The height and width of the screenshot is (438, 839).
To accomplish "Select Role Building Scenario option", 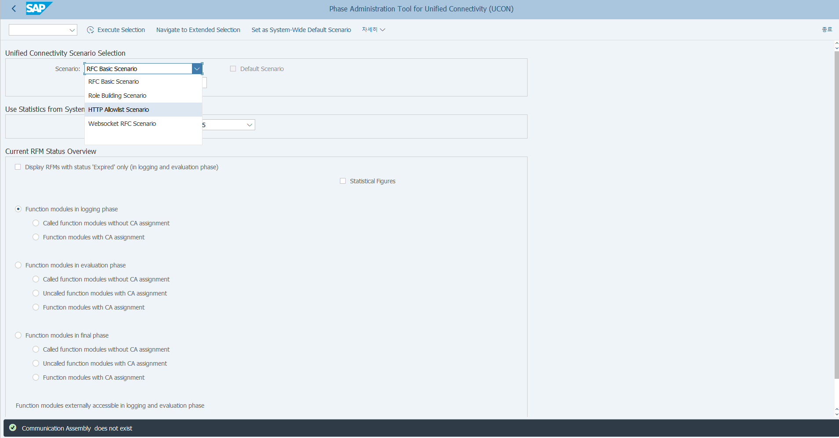I will 143,96.
